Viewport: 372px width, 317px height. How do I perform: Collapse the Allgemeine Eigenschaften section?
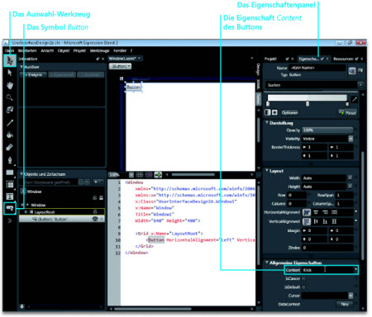point(267,263)
